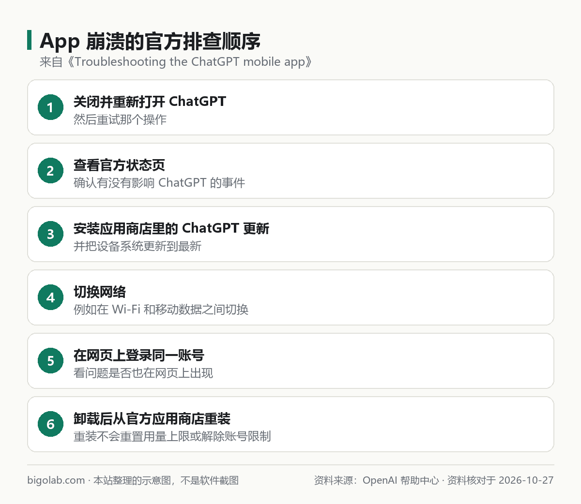
Task: Click the step 1 number badge
Action: pos(50,107)
